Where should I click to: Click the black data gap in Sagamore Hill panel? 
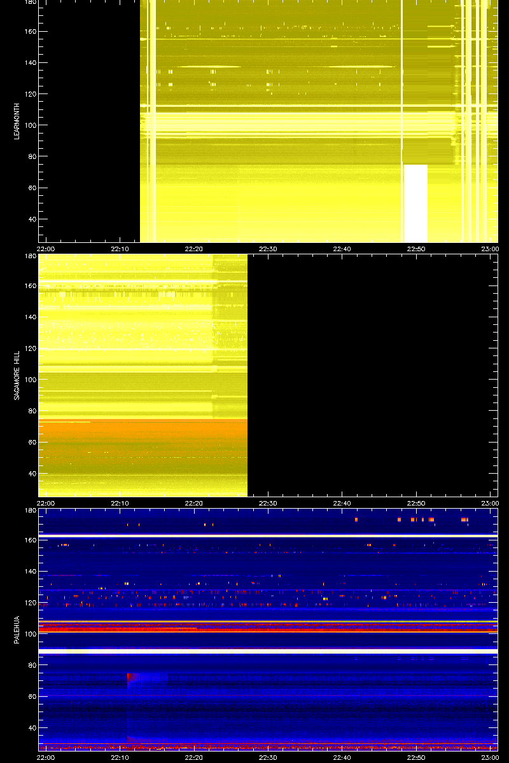[x=372, y=375]
